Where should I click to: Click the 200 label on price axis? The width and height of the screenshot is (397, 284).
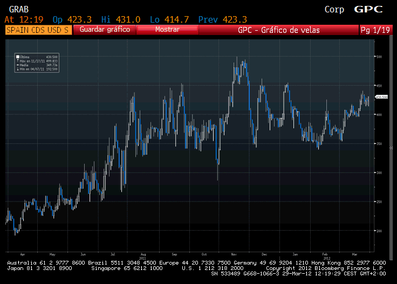point(379,231)
